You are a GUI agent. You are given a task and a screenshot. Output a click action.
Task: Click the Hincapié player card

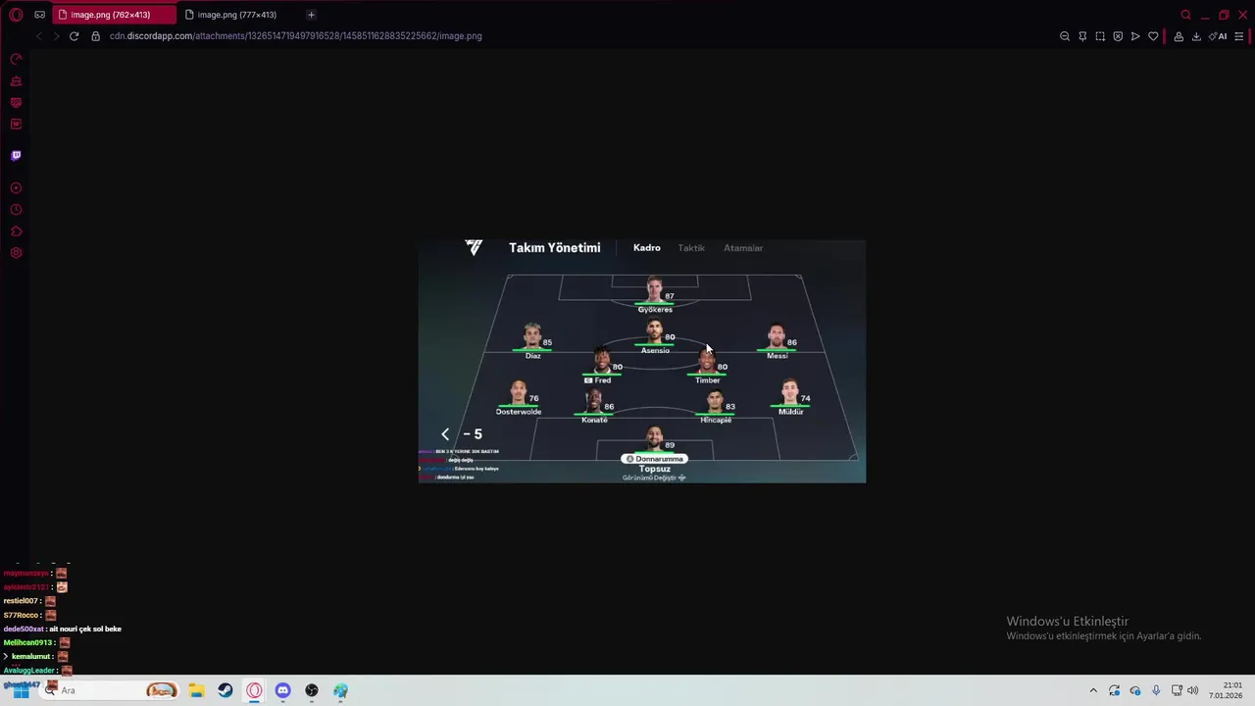[716, 407]
